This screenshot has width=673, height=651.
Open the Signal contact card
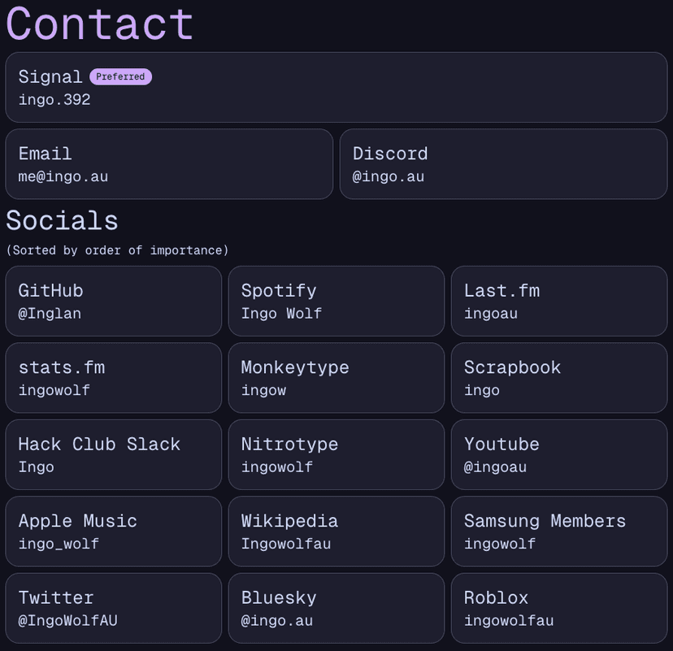(x=336, y=88)
